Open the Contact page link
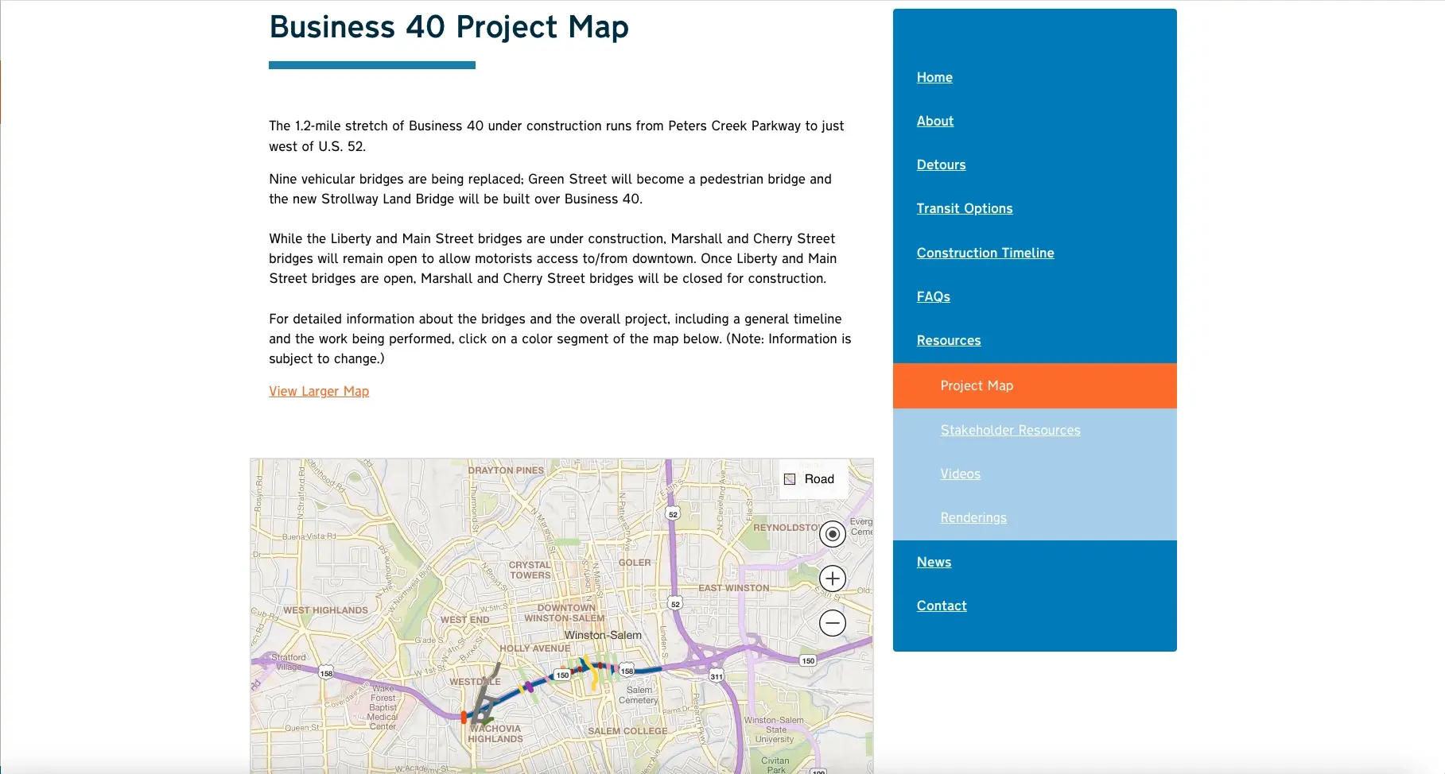1445x774 pixels. tap(942, 606)
